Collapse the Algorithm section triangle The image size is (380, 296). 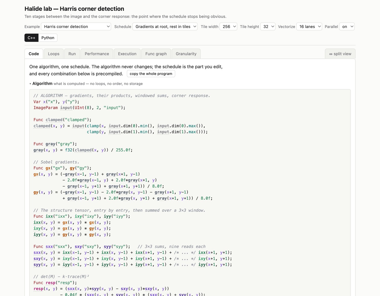coord(30,84)
